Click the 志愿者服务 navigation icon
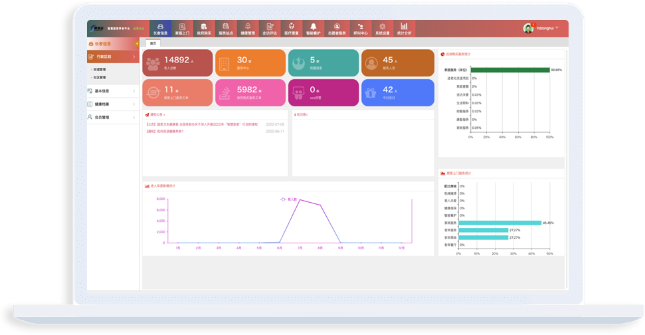 [337, 27]
